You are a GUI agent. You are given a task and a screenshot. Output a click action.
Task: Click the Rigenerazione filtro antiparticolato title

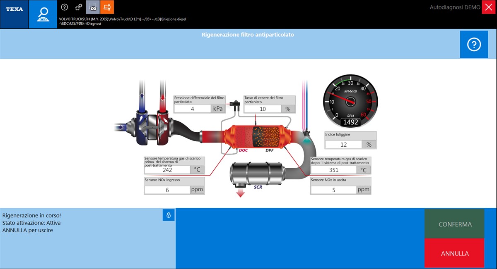[x=248, y=35]
